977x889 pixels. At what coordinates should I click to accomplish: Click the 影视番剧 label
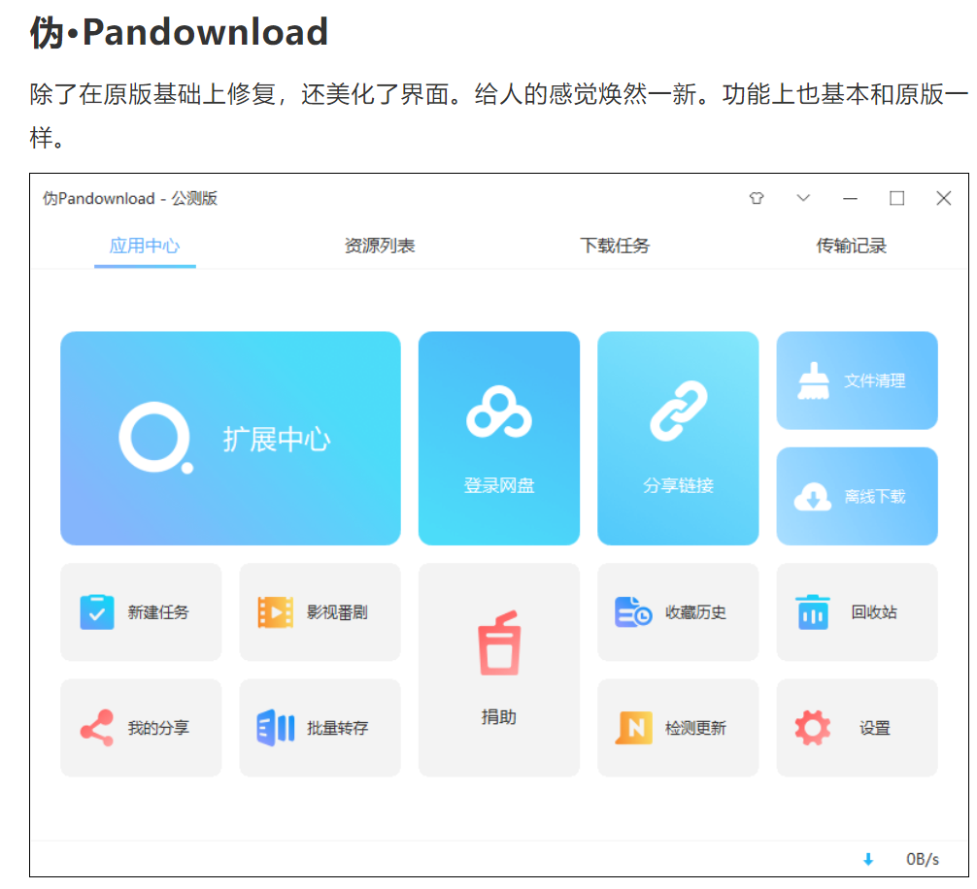click(x=337, y=612)
